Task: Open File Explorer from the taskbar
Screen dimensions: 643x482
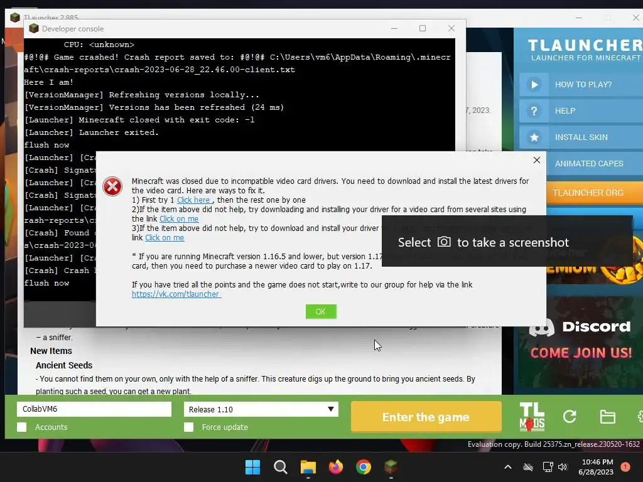Action: (x=308, y=467)
